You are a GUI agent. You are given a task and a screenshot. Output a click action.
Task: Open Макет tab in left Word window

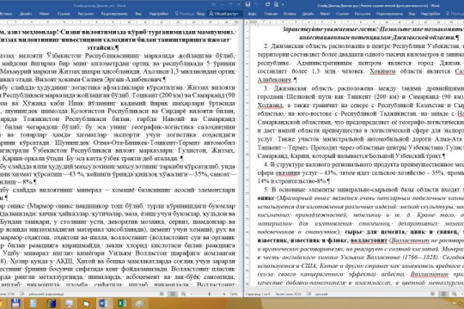[44, 14]
